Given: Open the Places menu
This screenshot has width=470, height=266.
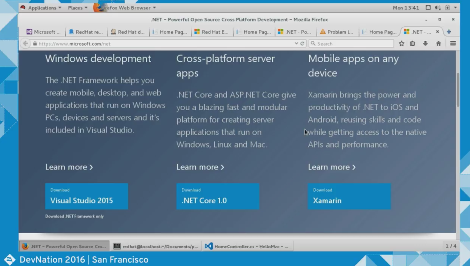Looking at the screenshot, I should point(77,8).
